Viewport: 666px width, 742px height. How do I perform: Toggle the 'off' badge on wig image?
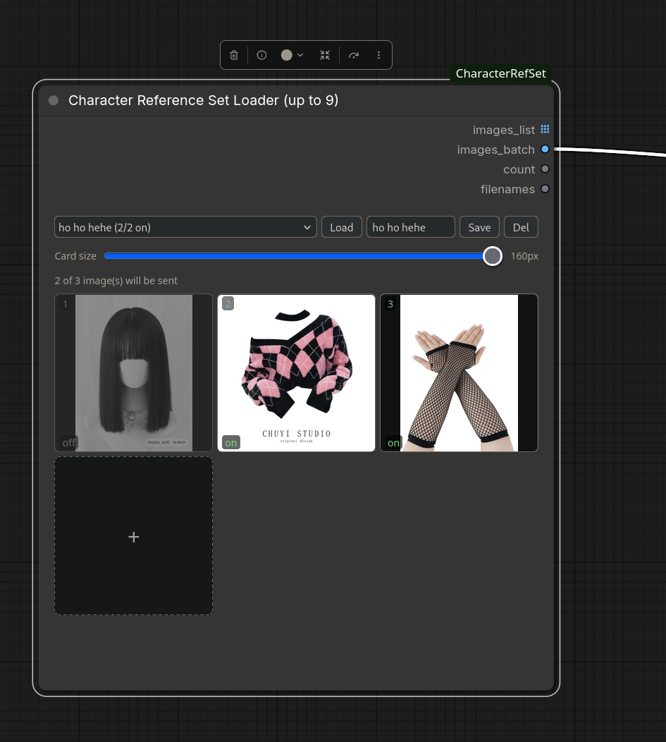click(69, 443)
